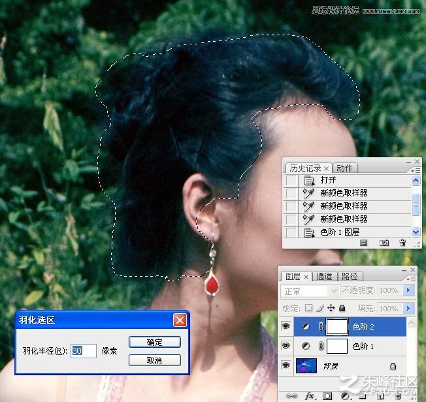Image resolution: width=426 pixels, height=402 pixels.
Task: Click the 填充 100% field
Action: pos(390,309)
